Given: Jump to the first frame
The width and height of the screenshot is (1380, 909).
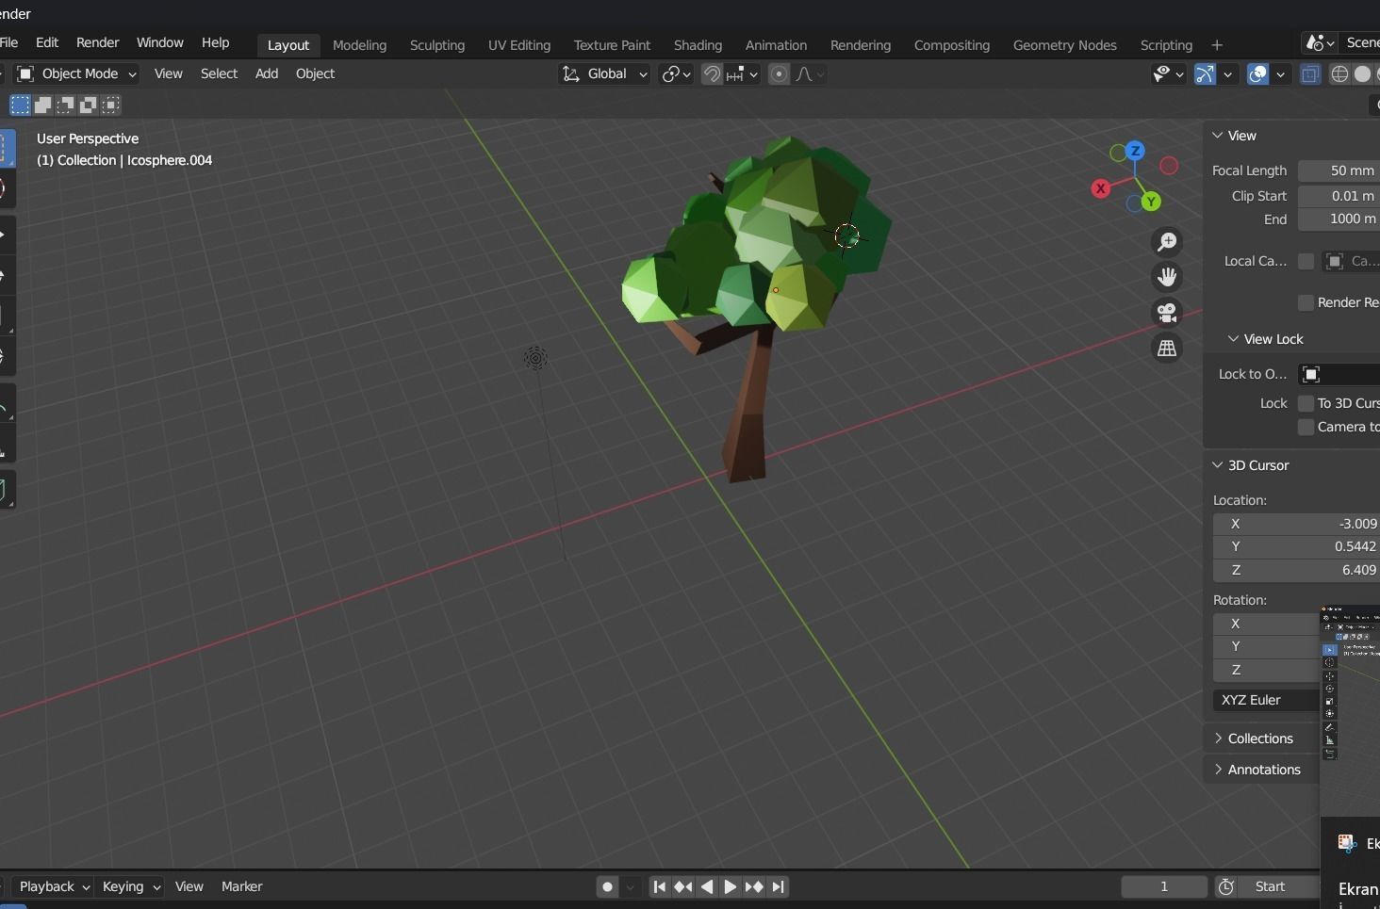Looking at the screenshot, I should click(660, 886).
